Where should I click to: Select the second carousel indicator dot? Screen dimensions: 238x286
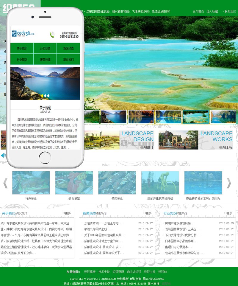45,96
